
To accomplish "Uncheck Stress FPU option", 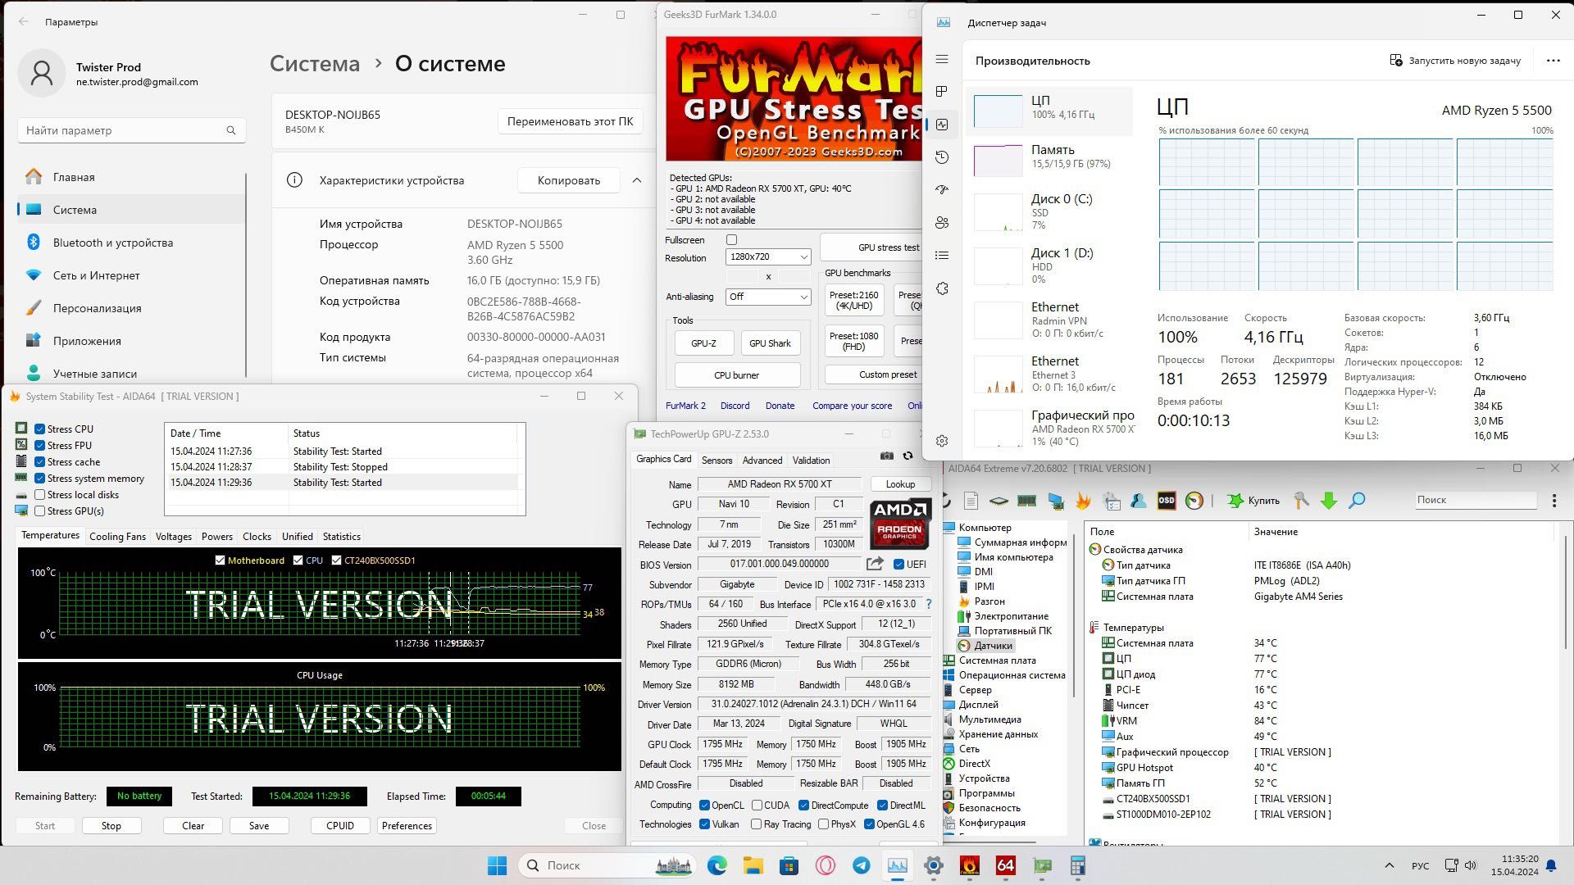I will tap(39, 446).
